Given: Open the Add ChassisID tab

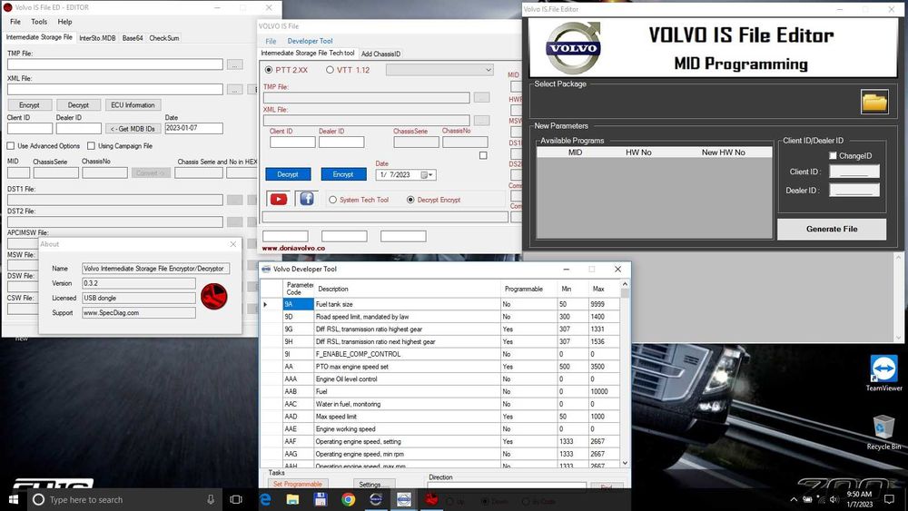Looking at the screenshot, I should pyautogui.click(x=380, y=54).
